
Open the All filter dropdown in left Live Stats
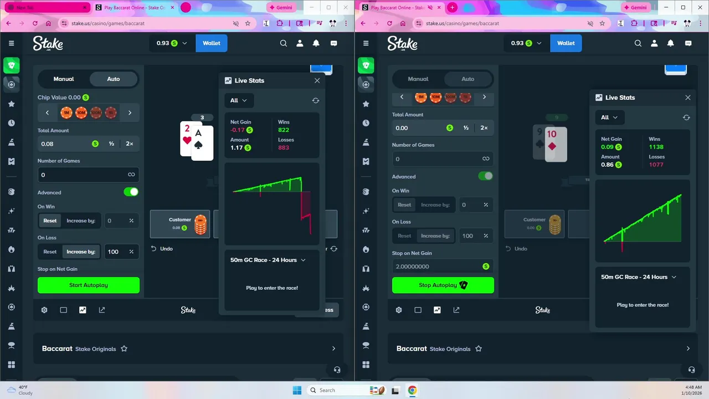point(239,100)
